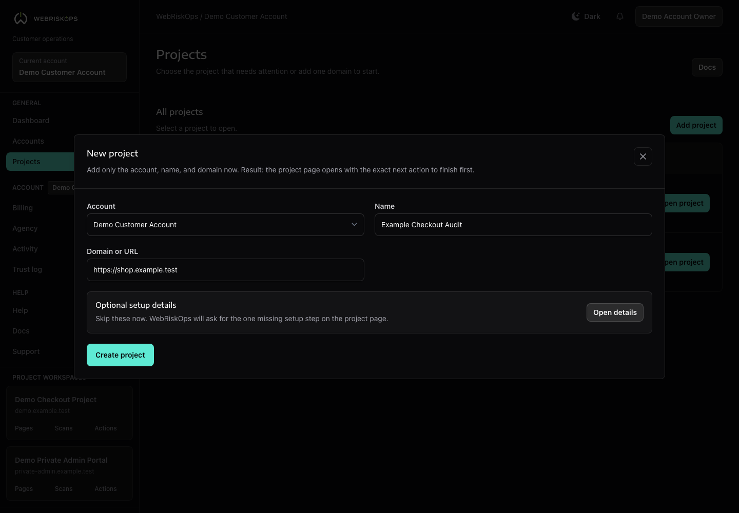Click the WebRiskOps breadcrumb link
Viewport: 739px width, 513px height.
[177, 16]
